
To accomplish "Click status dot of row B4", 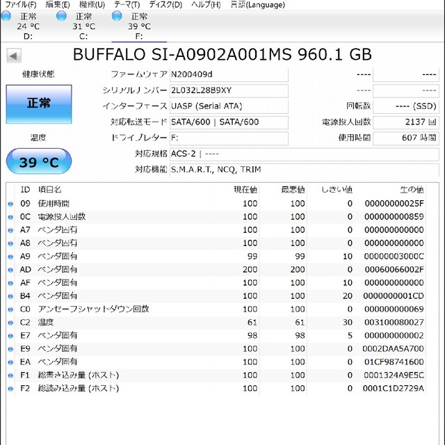I will pos(10,297).
